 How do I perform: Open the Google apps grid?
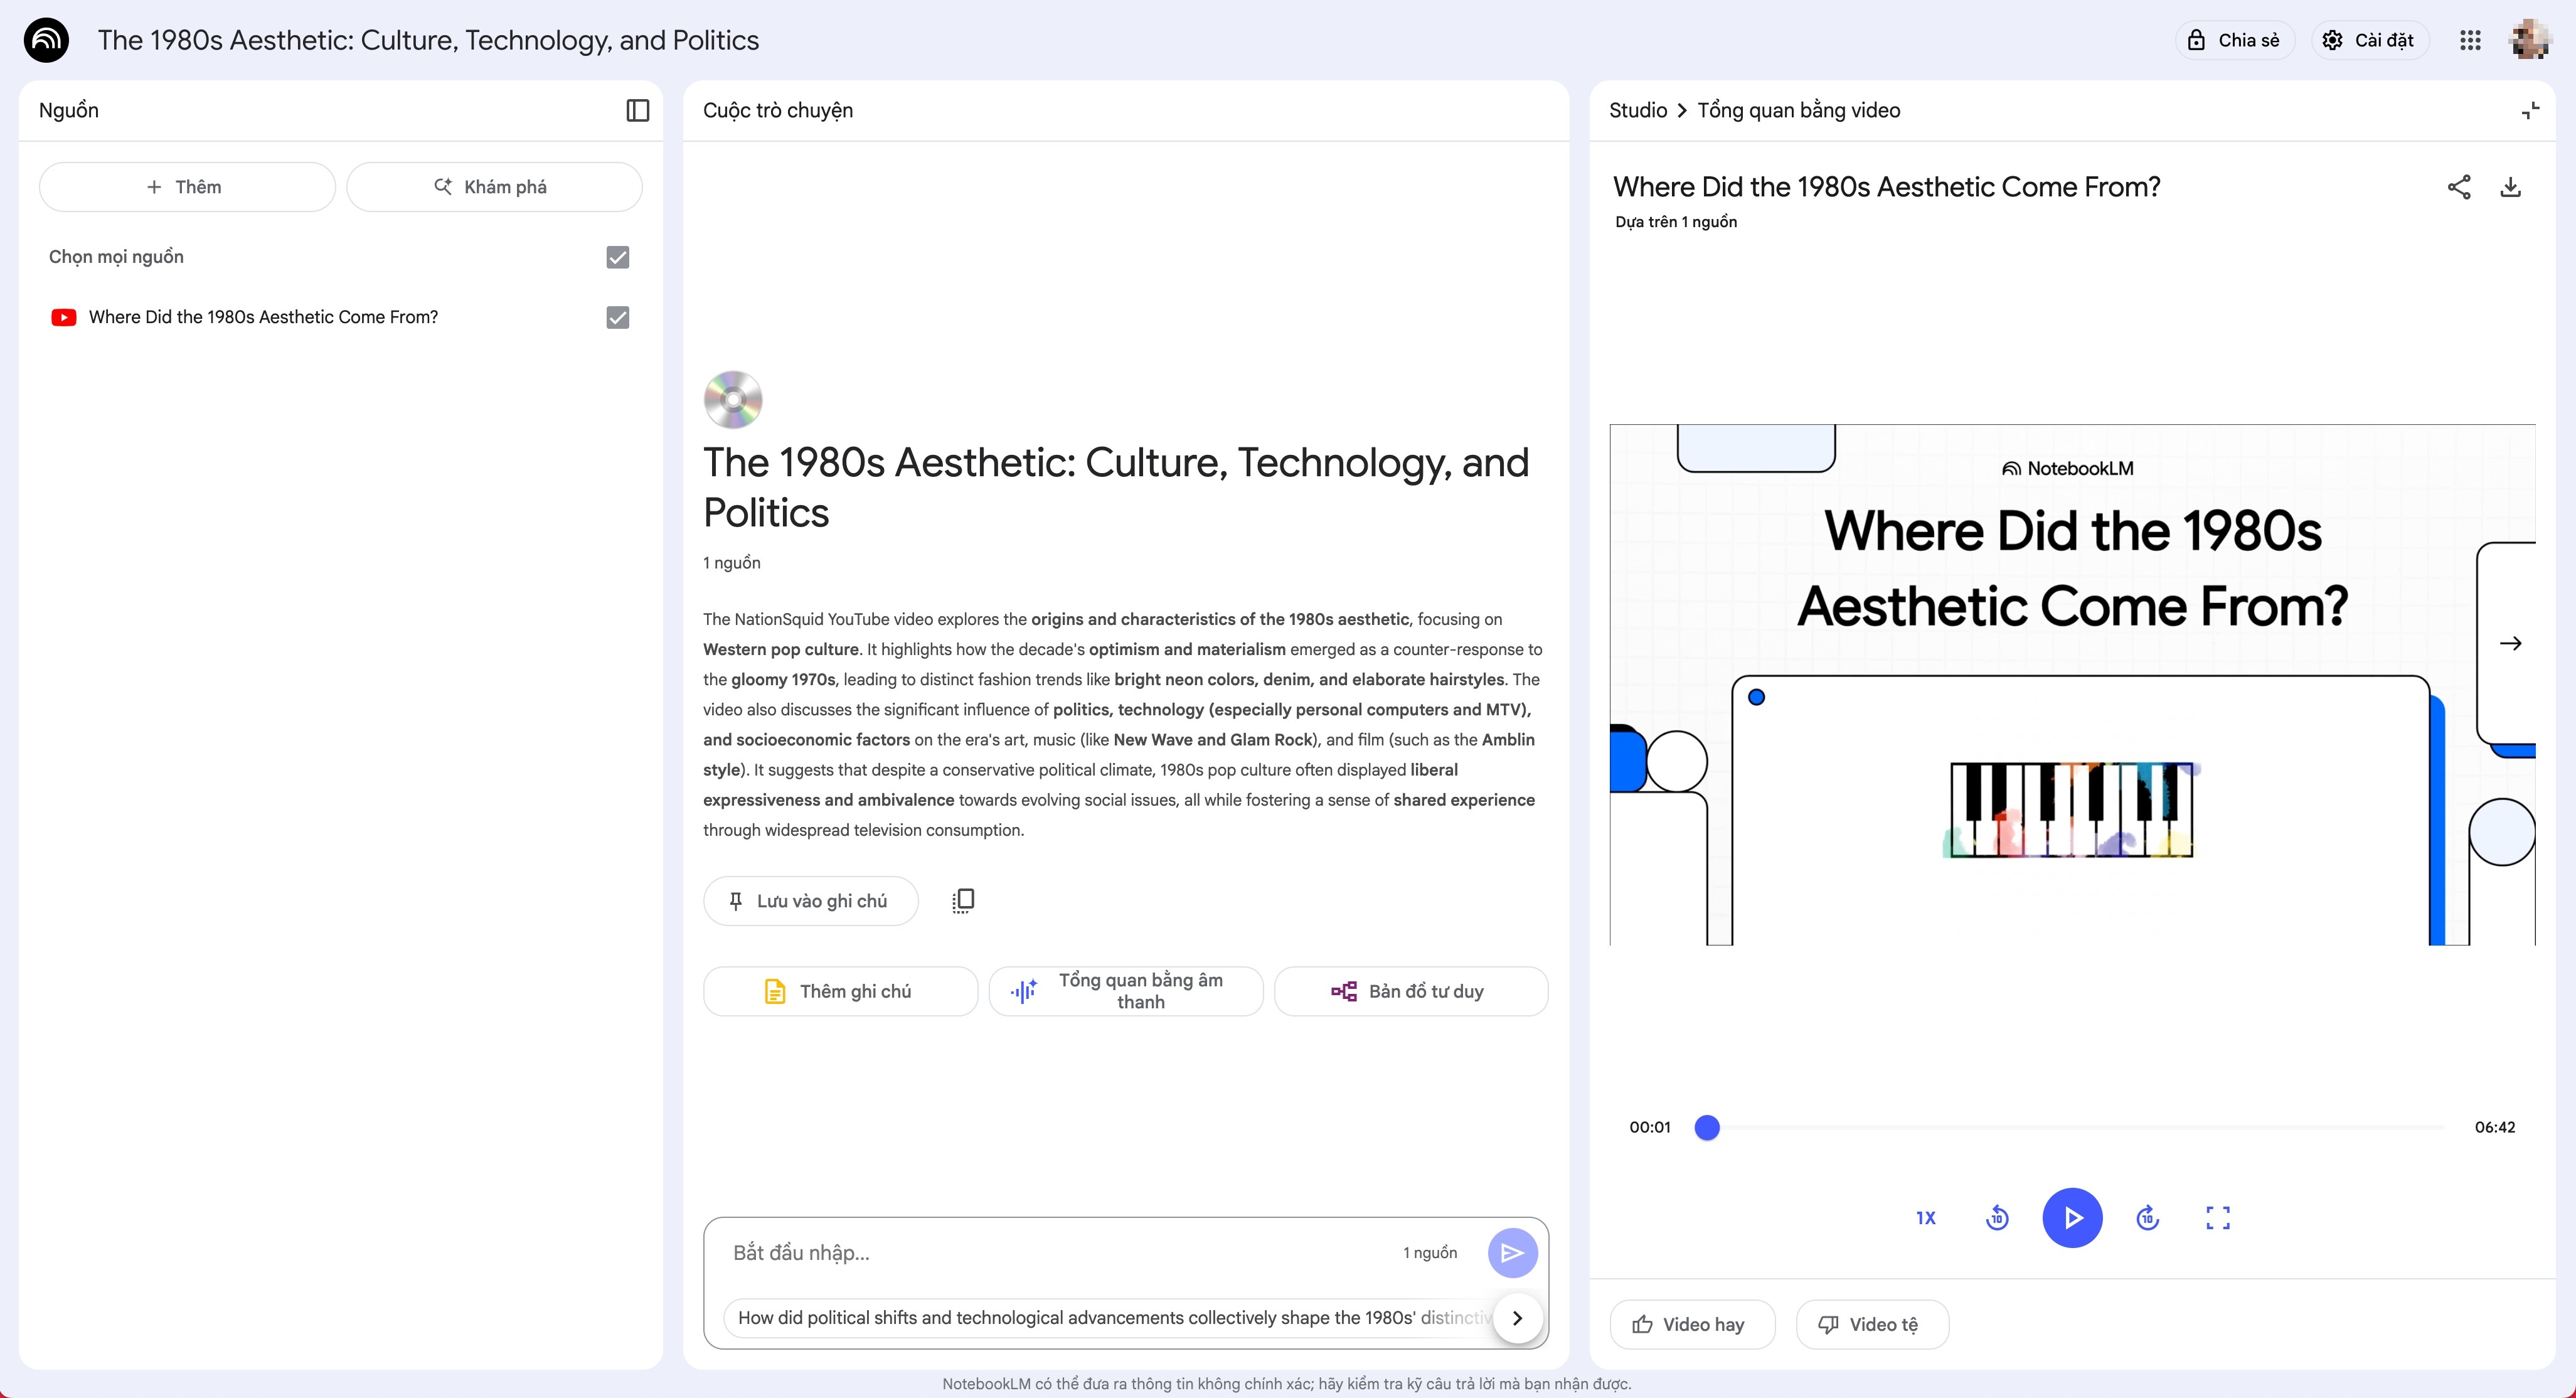2470,40
